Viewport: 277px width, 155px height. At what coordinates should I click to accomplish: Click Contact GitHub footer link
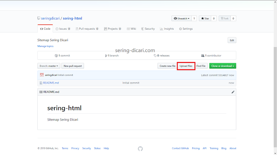pyautogui.click(x=180, y=148)
